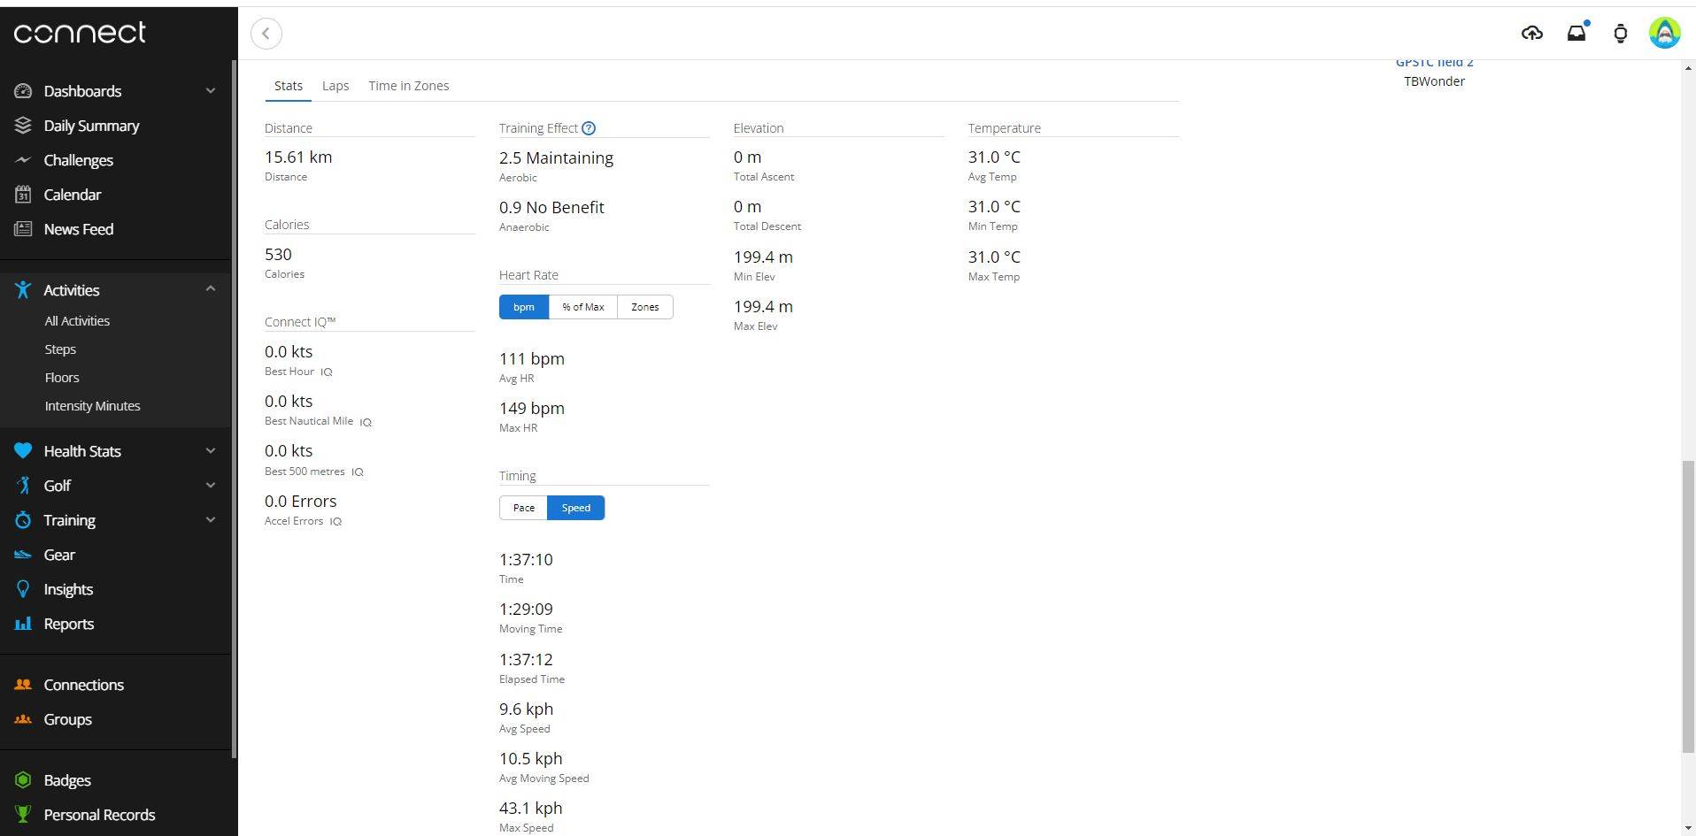The width and height of the screenshot is (1696, 836).
Task: Collapse the Activities section chevron
Action: pyautogui.click(x=211, y=289)
